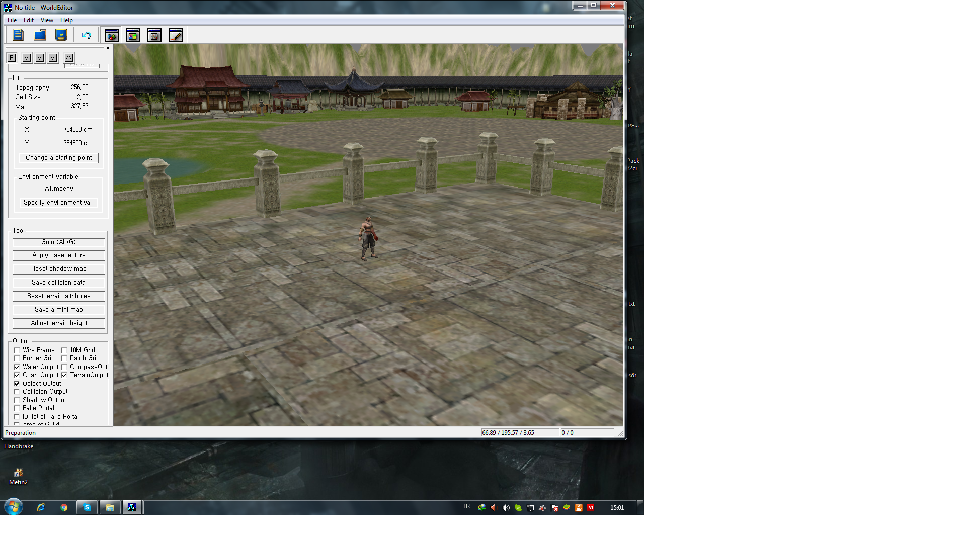
Task: Open the grid attribute window icon
Action: [154, 35]
